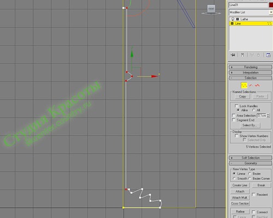
Task: Click the Cross Section button
Action: (240, 204)
